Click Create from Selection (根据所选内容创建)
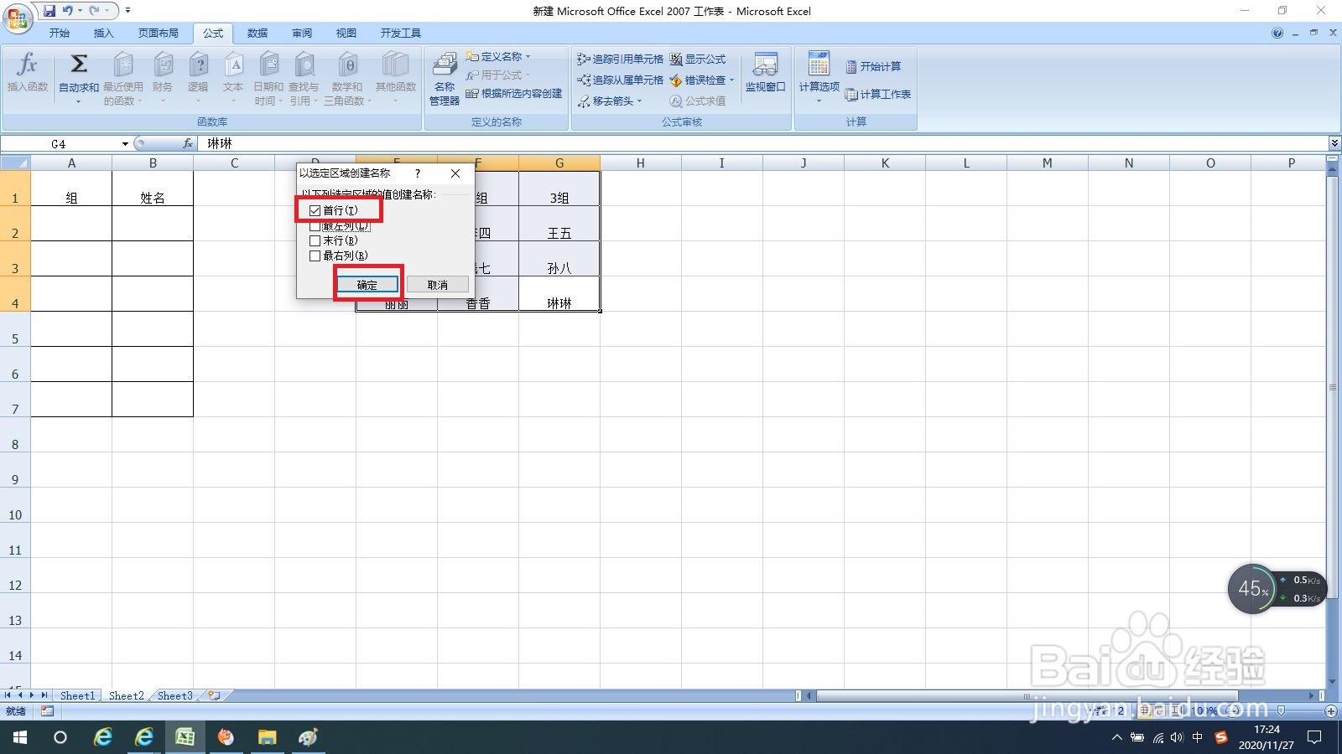Screen dimensions: 1342x754 click(x=514, y=93)
